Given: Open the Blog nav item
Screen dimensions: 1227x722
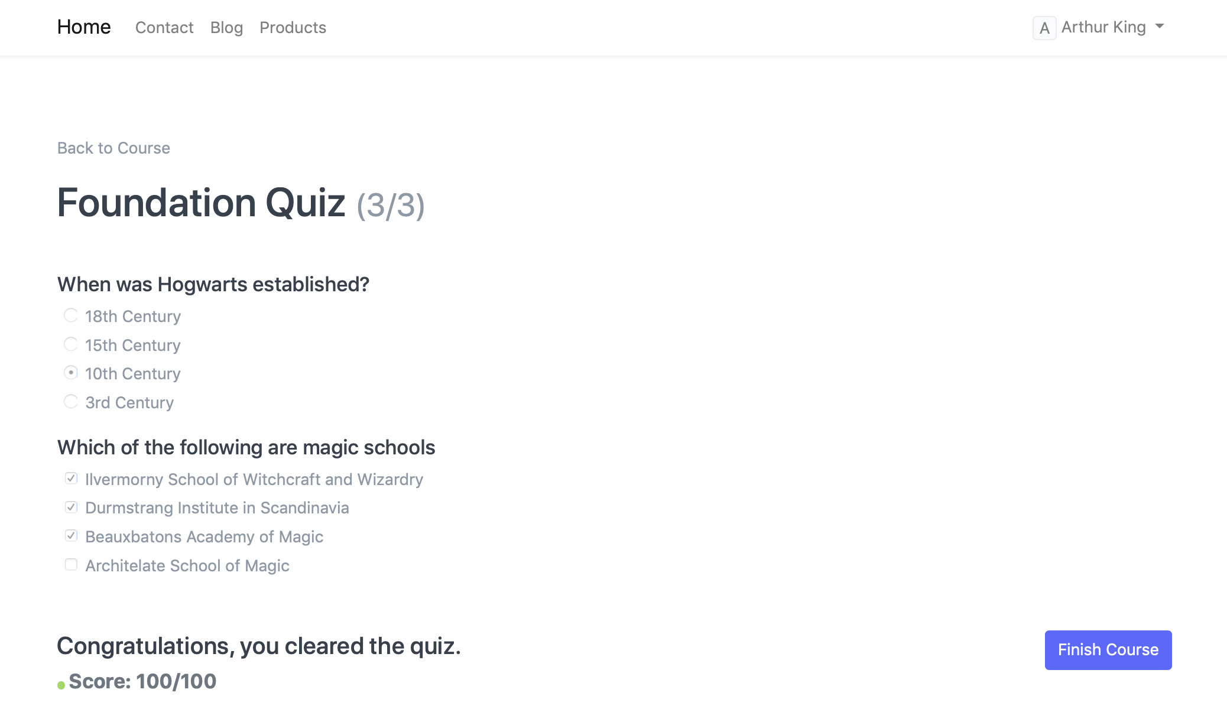Looking at the screenshot, I should [226, 28].
